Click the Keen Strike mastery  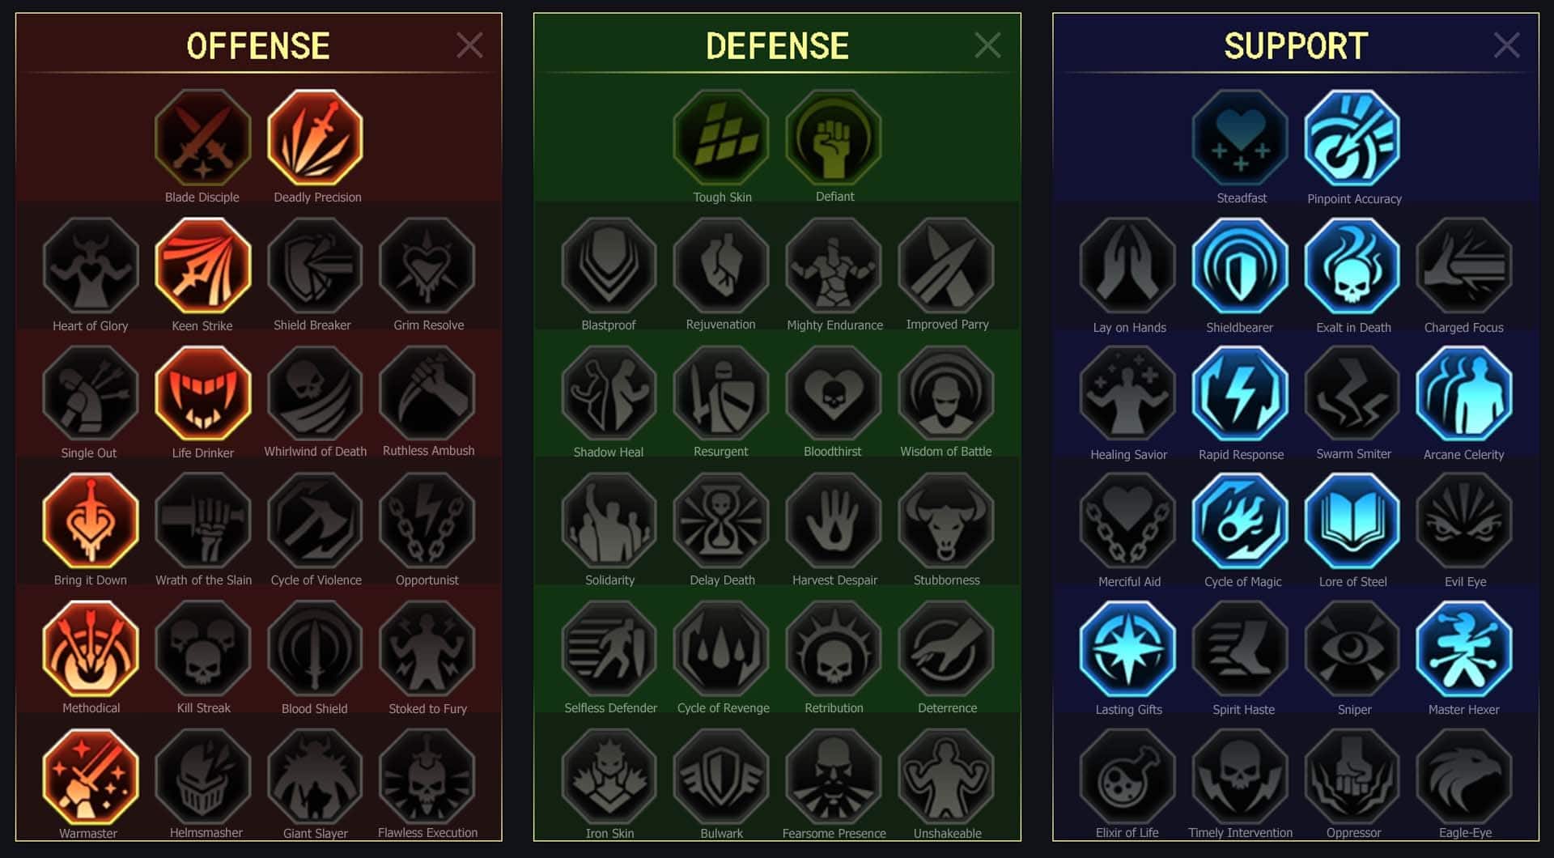coord(203,265)
